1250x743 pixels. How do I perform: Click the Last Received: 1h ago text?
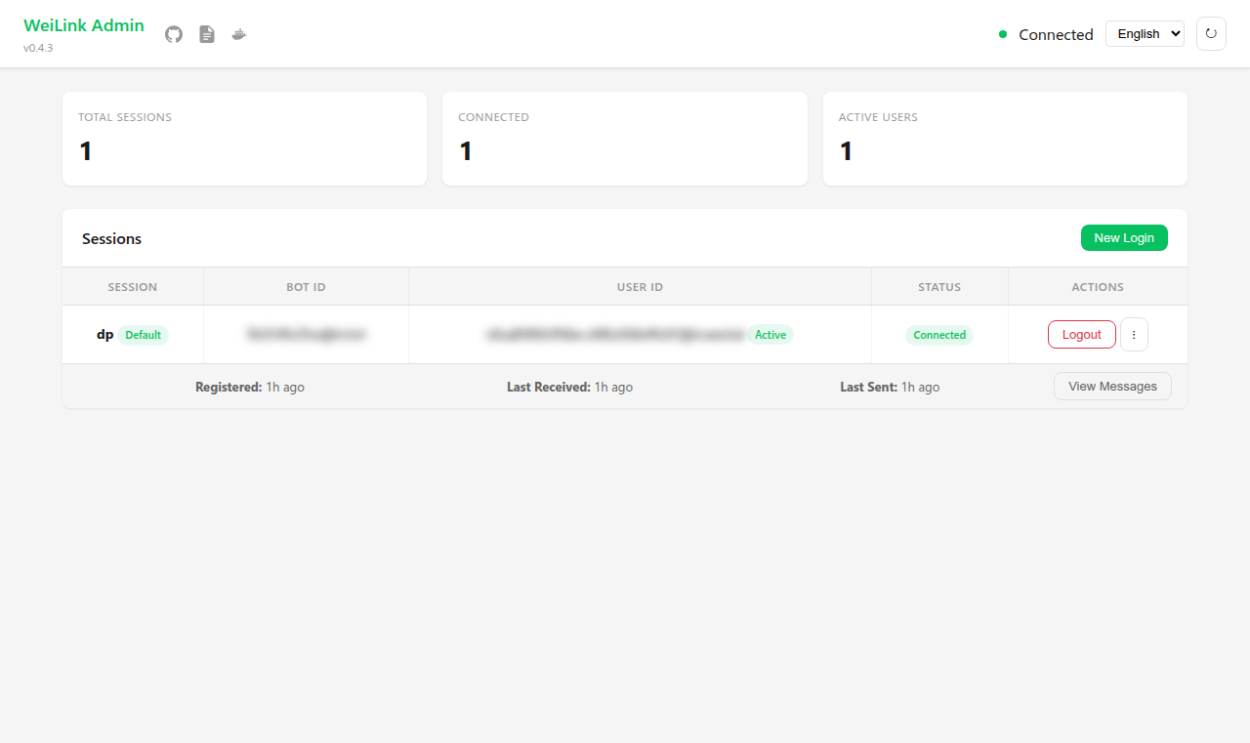569,388
